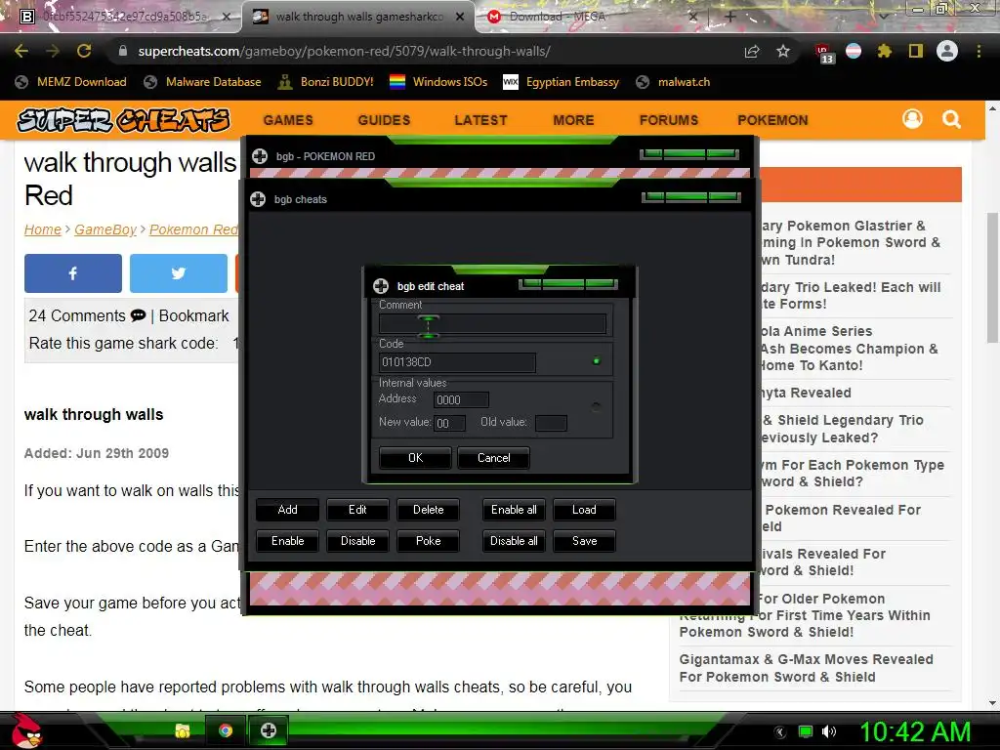Click the Old value field
Image resolution: width=1000 pixels, height=750 pixels.
coord(551,423)
